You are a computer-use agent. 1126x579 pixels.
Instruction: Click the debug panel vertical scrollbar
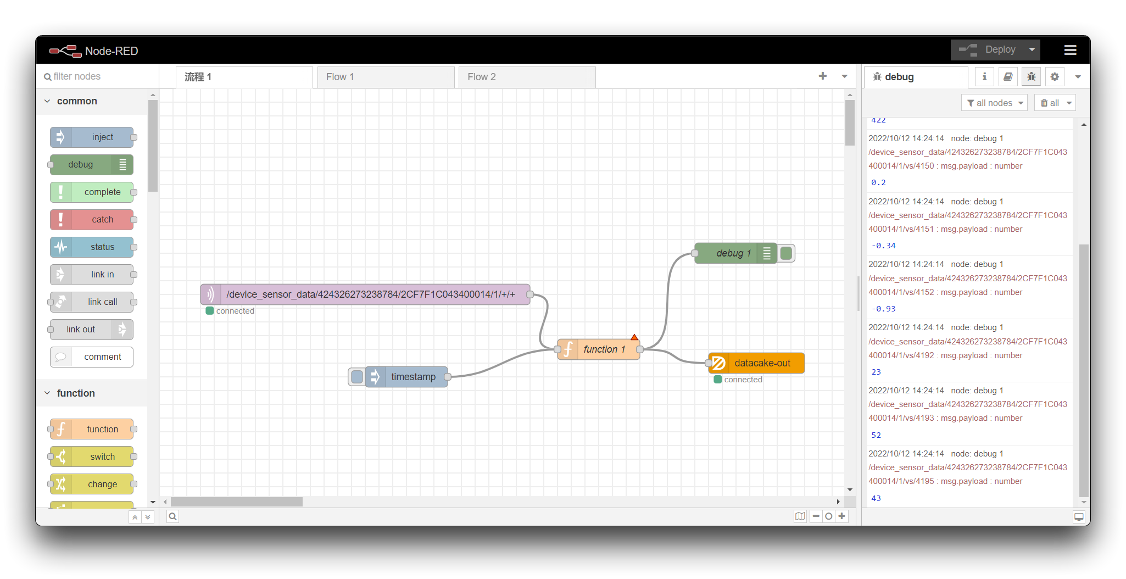click(1083, 370)
